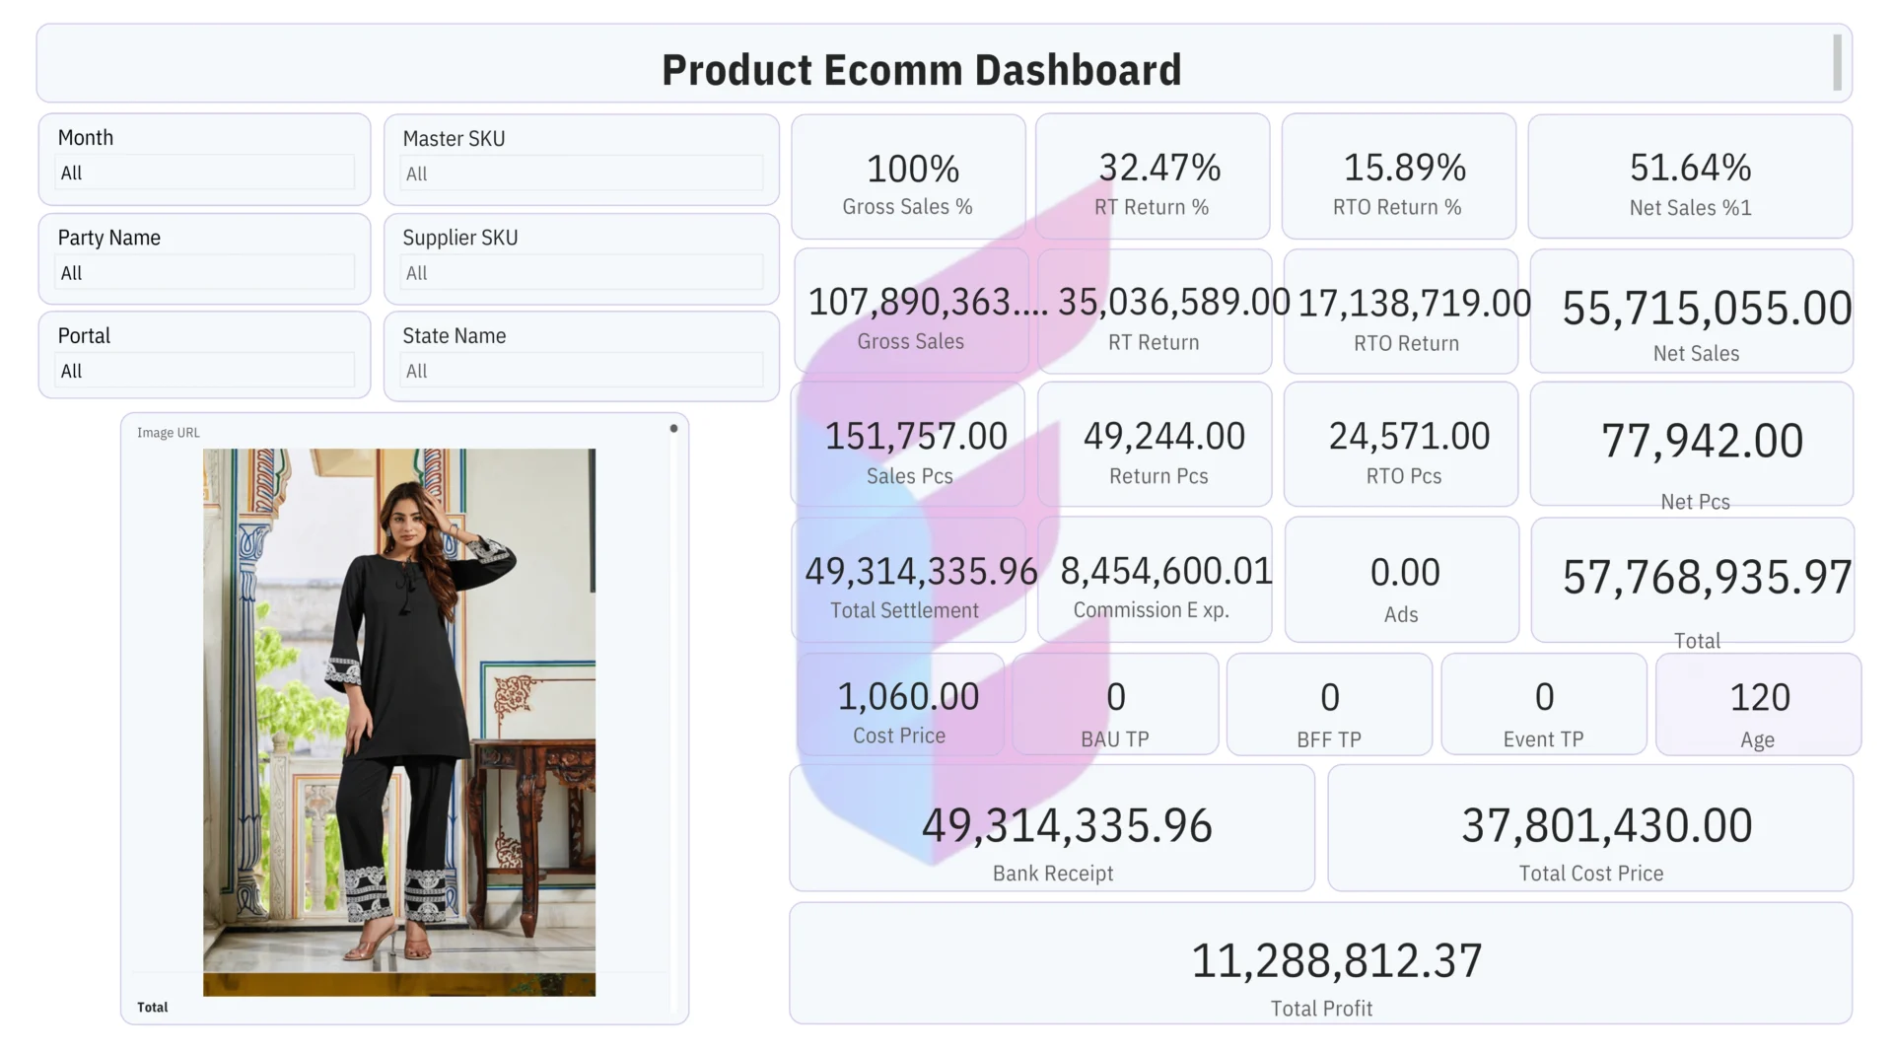This screenshot has width=1893, height=1052.
Task: Open the Portal filter dropdown
Action: pyautogui.click(x=204, y=372)
